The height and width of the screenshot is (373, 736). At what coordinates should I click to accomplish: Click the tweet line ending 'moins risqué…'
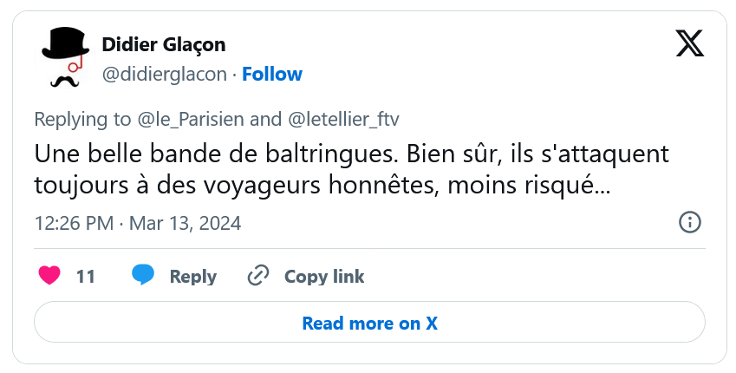[322, 186]
